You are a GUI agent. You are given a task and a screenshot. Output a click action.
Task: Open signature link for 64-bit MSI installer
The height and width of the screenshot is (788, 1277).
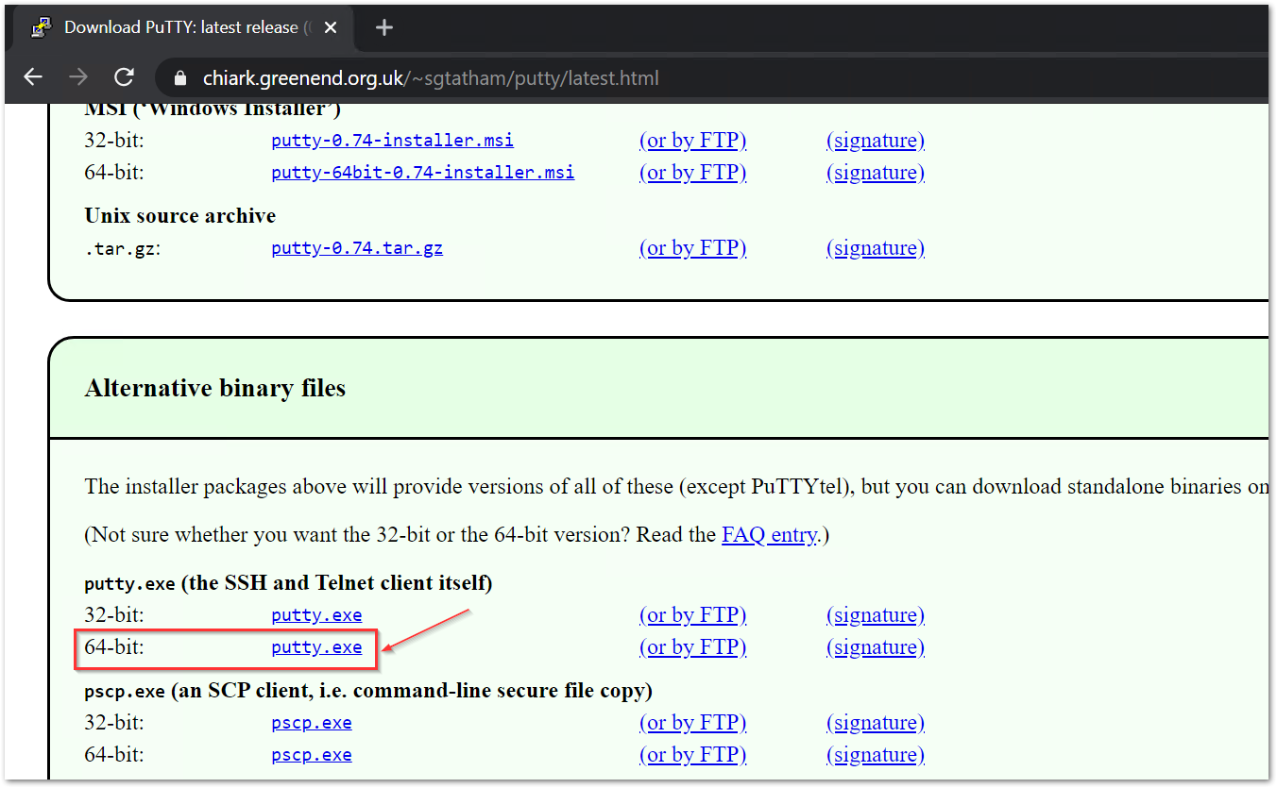point(875,173)
